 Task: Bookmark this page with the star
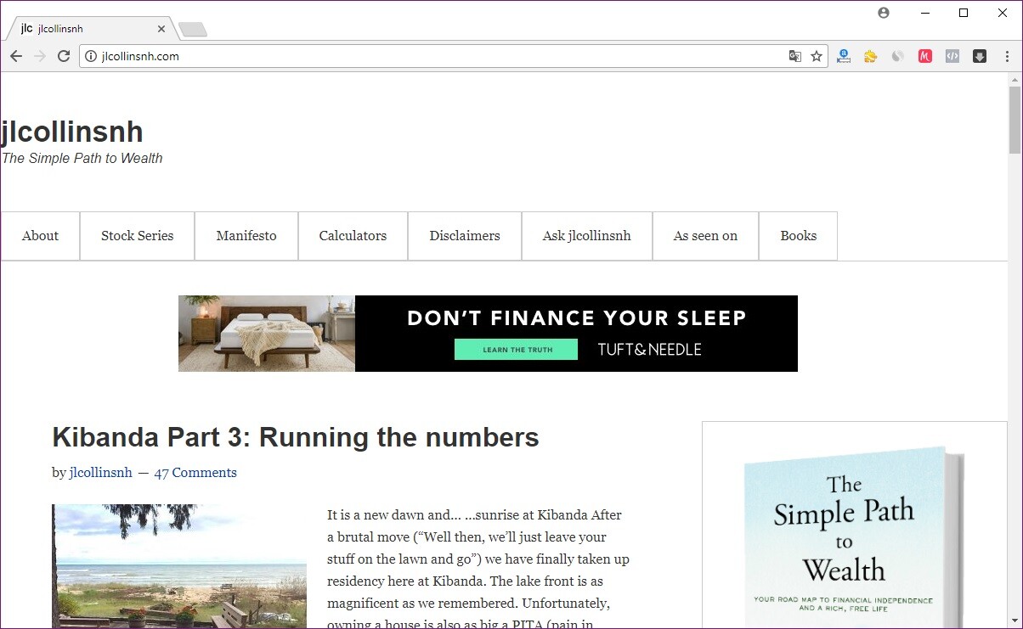817,56
